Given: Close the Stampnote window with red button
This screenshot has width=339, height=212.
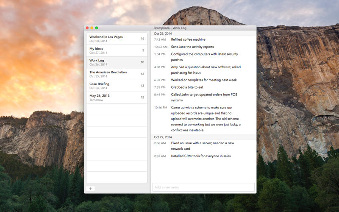Looking at the screenshot, I should coord(87,28).
